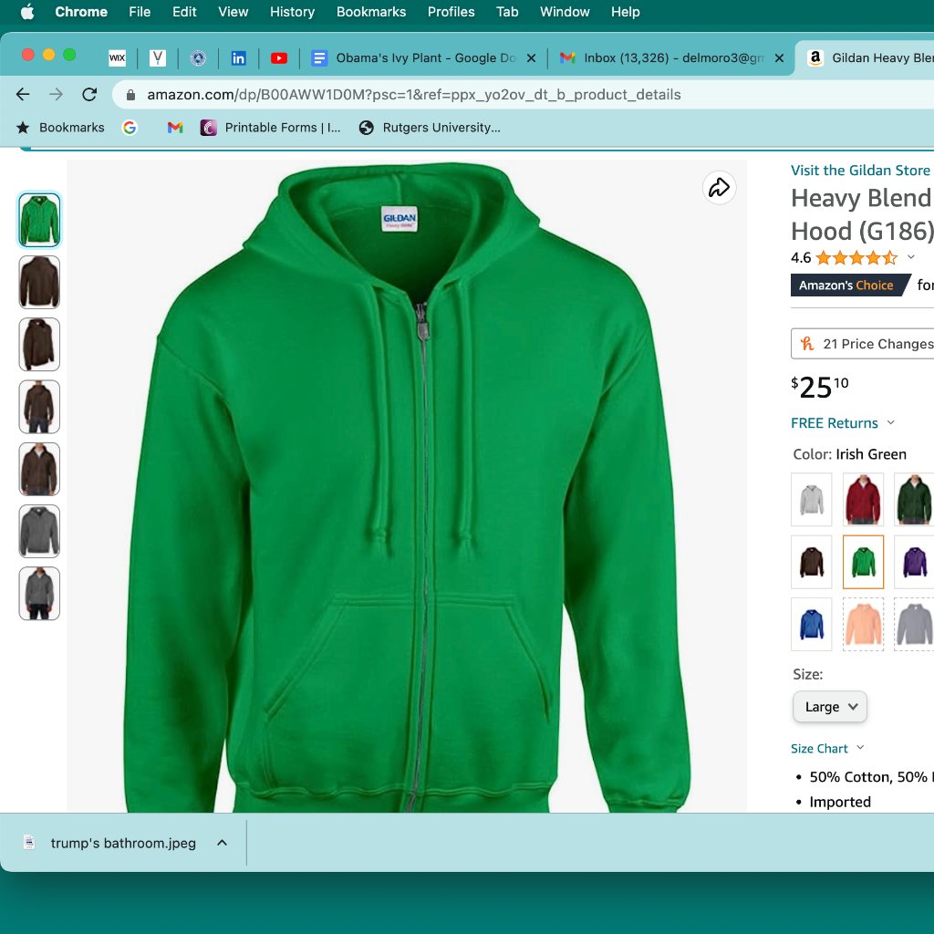Select the model wearing gray hoodie thumbnail
This screenshot has width=934, height=934.
click(39, 594)
